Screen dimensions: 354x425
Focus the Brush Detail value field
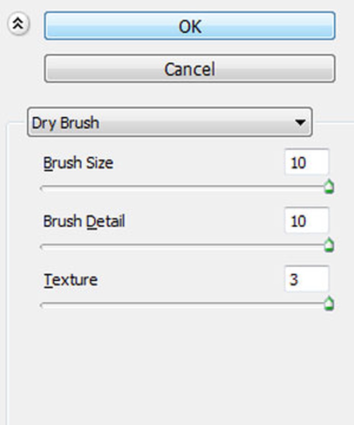pyautogui.click(x=306, y=221)
